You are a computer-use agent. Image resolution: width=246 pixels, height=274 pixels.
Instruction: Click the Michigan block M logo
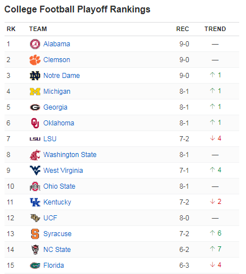point(35,92)
